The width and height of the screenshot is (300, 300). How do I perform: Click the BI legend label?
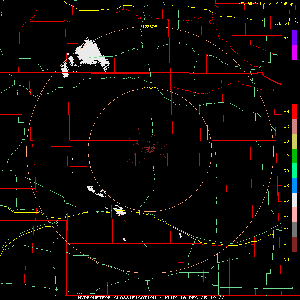pyautogui.click(x=286, y=245)
